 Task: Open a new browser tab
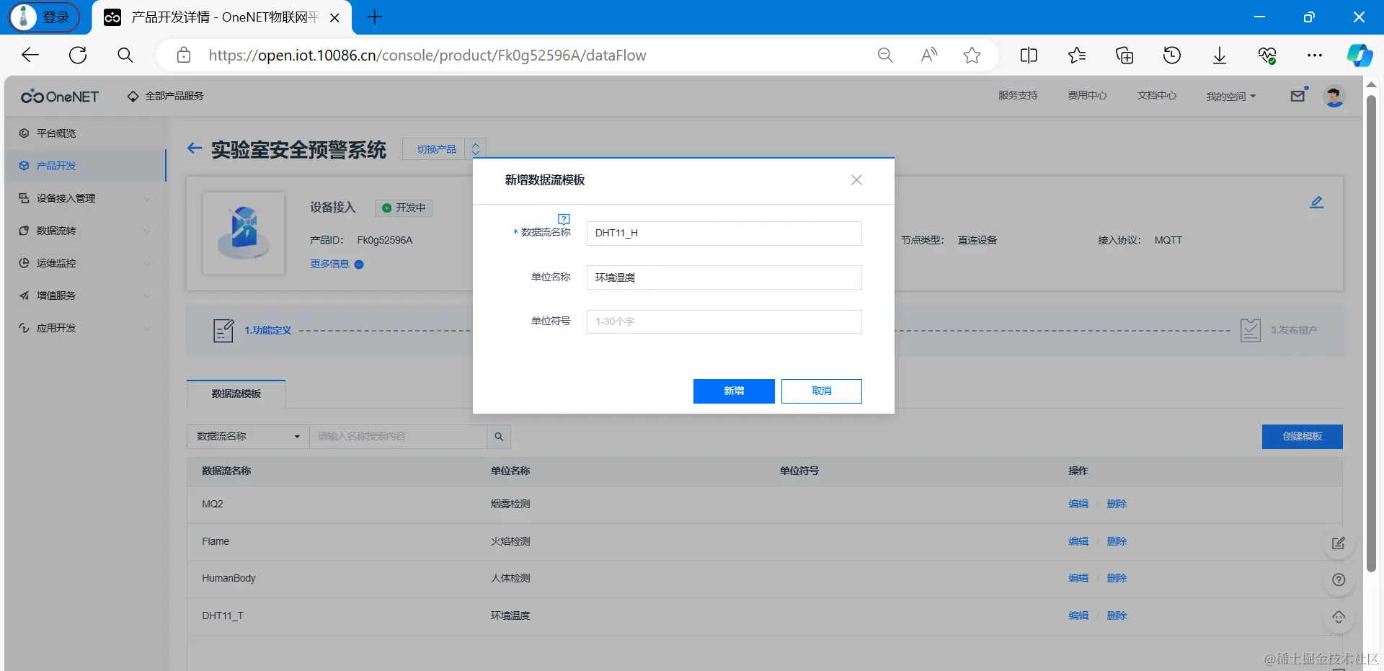pyautogui.click(x=375, y=17)
